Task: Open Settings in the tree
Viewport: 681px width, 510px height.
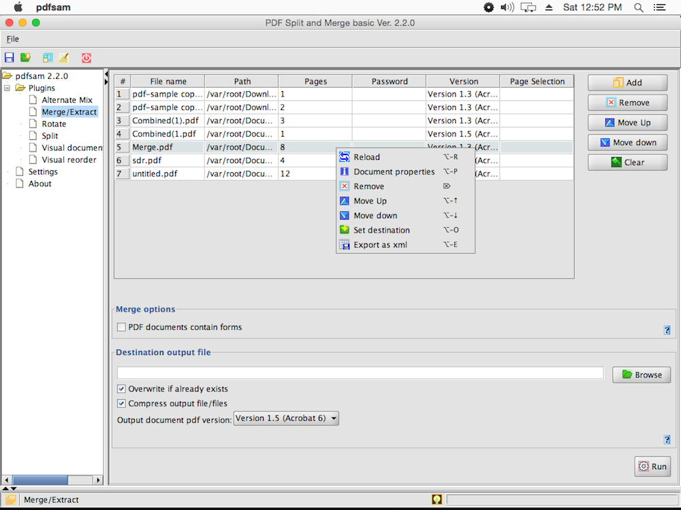Action: tap(43, 171)
